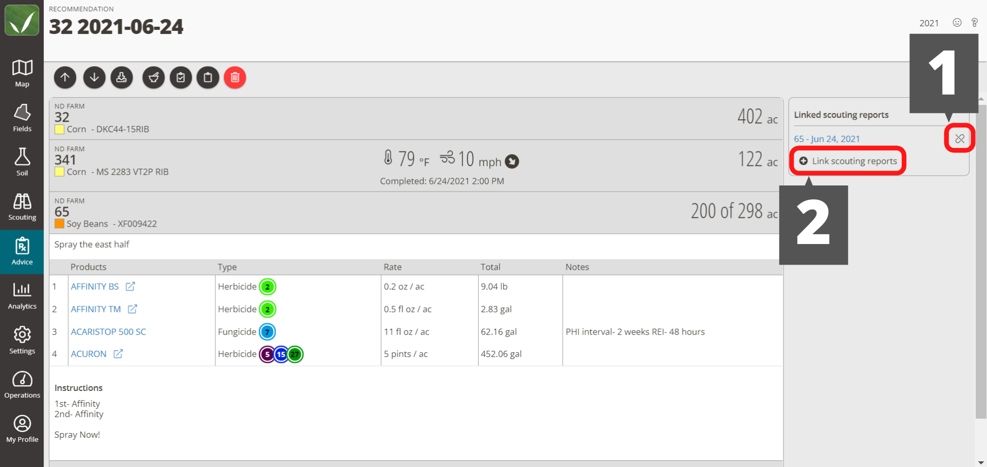Open linked report 65 - Jun 24, 2021
This screenshot has width=987, height=467.
(x=827, y=139)
